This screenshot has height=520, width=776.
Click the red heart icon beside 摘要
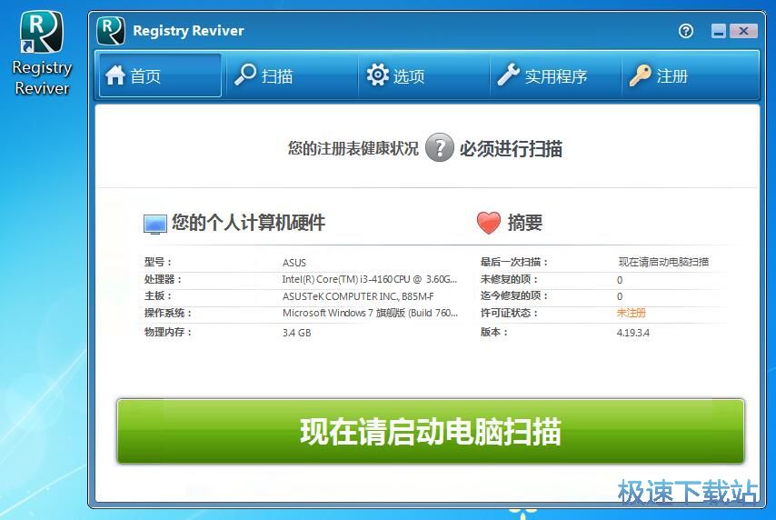tap(489, 223)
